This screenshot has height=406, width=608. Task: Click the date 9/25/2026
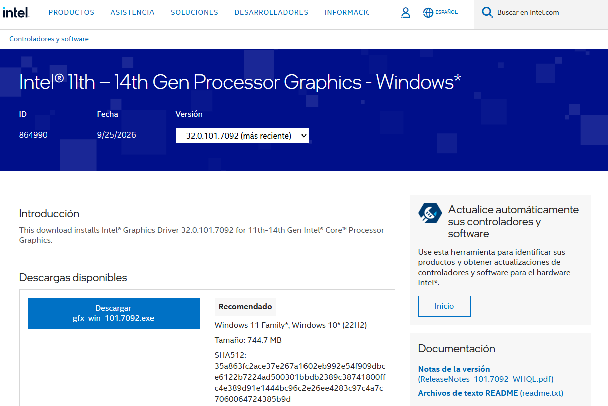[116, 135]
